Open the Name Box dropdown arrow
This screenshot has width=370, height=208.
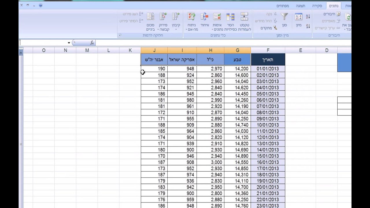pos(69,43)
